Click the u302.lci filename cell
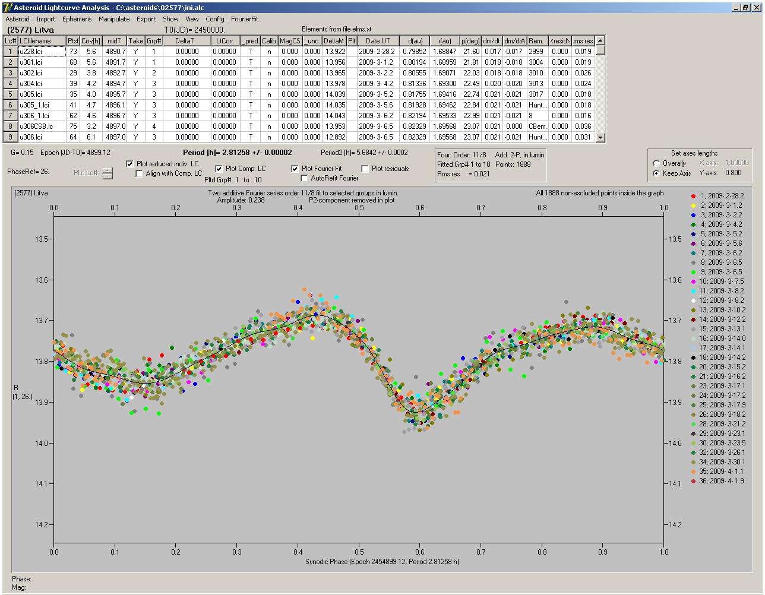Viewport: 765px width, 595px height. click(x=42, y=73)
